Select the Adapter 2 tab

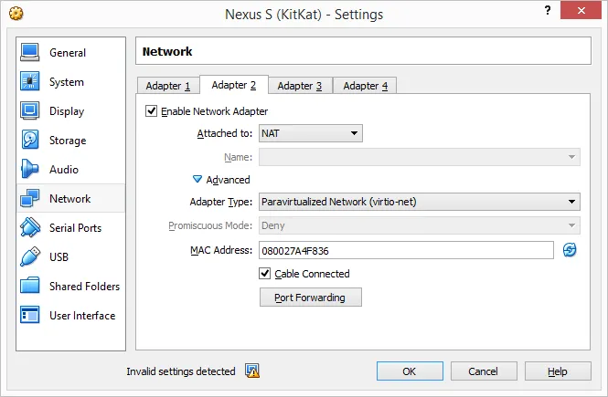[x=234, y=85]
